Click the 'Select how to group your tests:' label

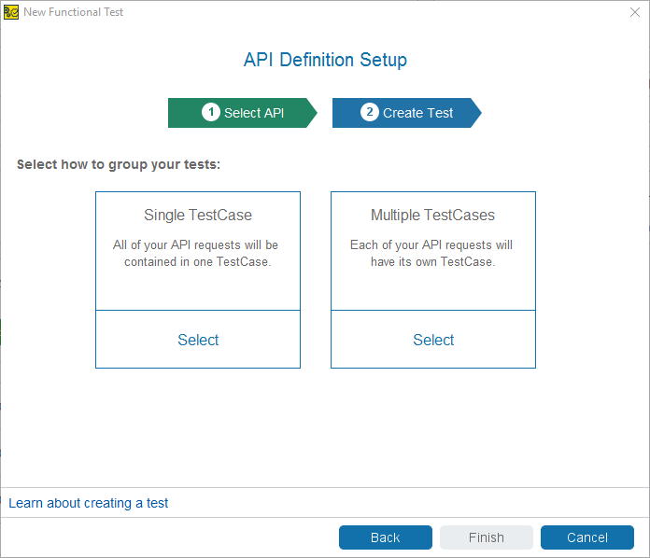pos(119,164)
